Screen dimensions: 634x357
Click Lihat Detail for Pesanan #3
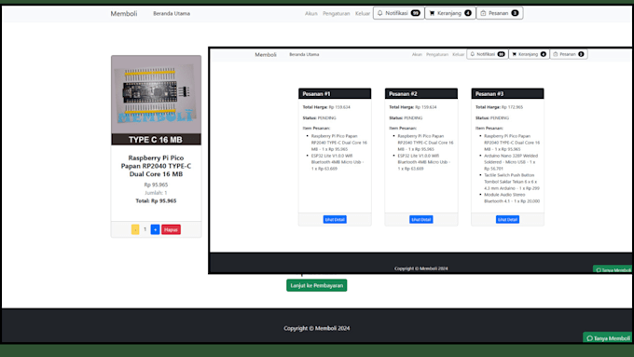(507, 219)
